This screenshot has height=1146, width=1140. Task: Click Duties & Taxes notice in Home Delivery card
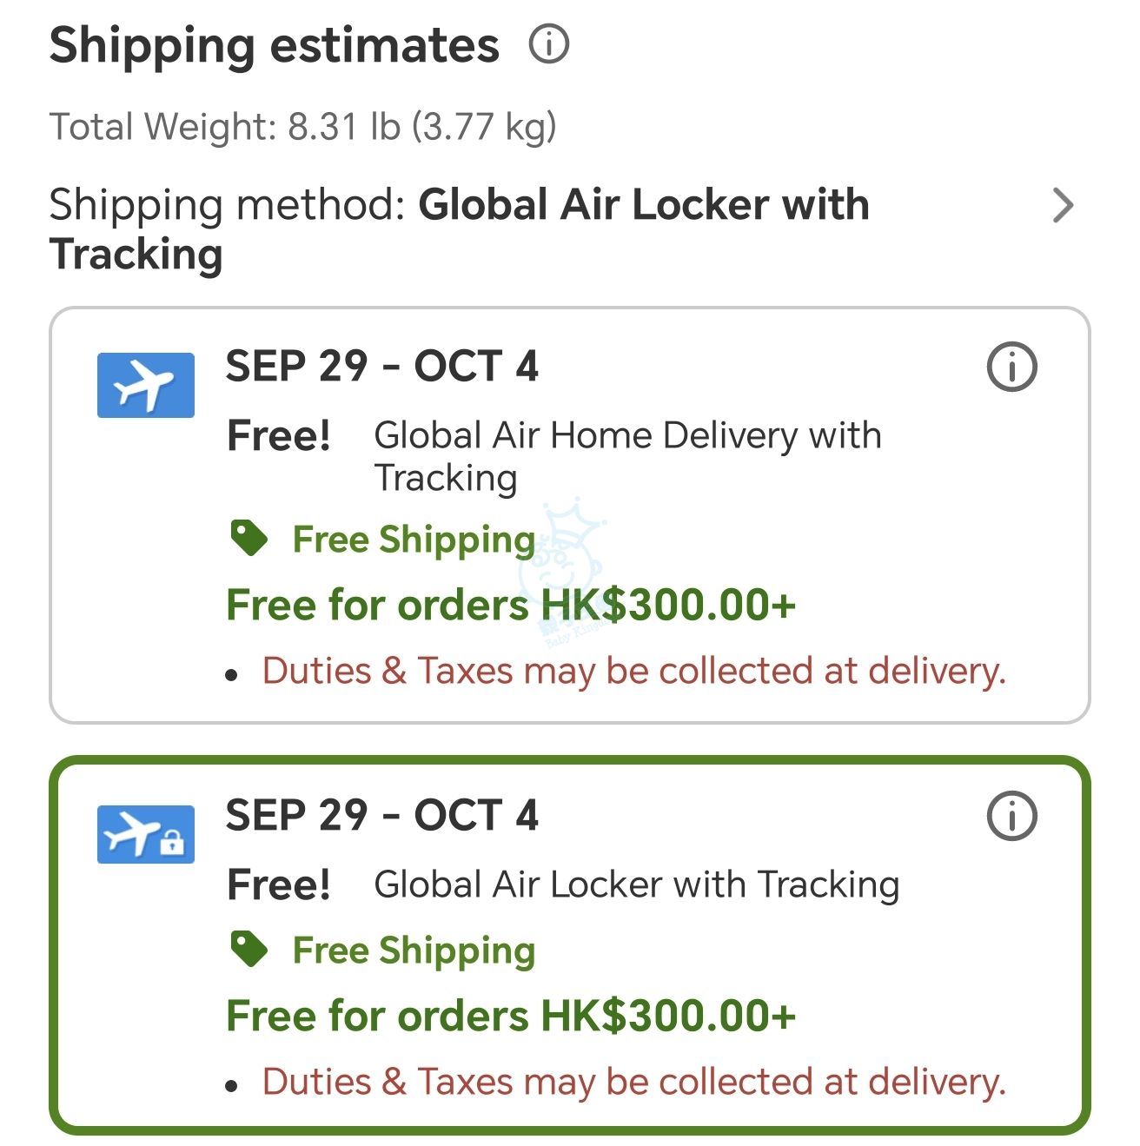coord(634,671)
